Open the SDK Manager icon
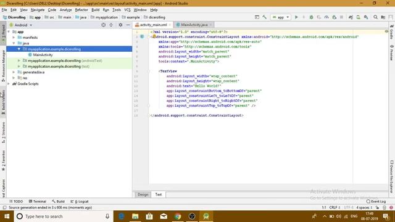This screenshot has width=395, height=222. (x=366, y=17)
